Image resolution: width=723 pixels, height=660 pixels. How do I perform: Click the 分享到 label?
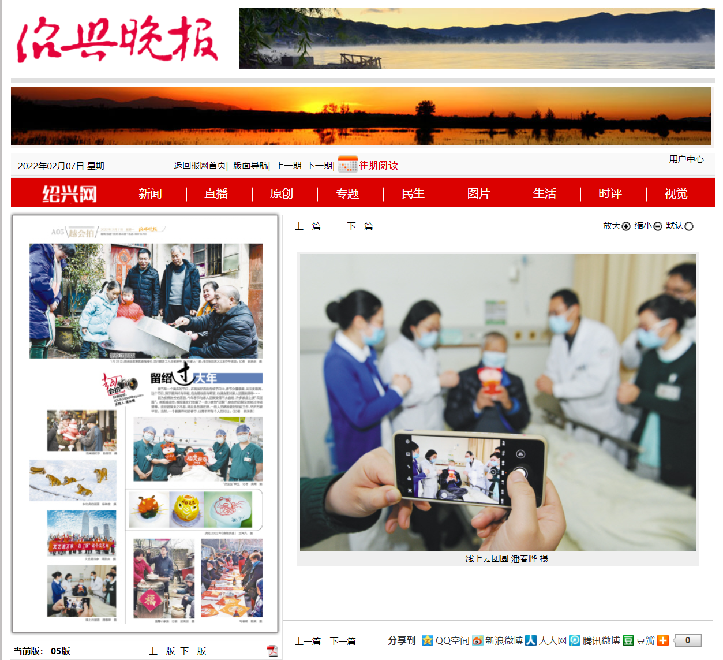(402, 640)
